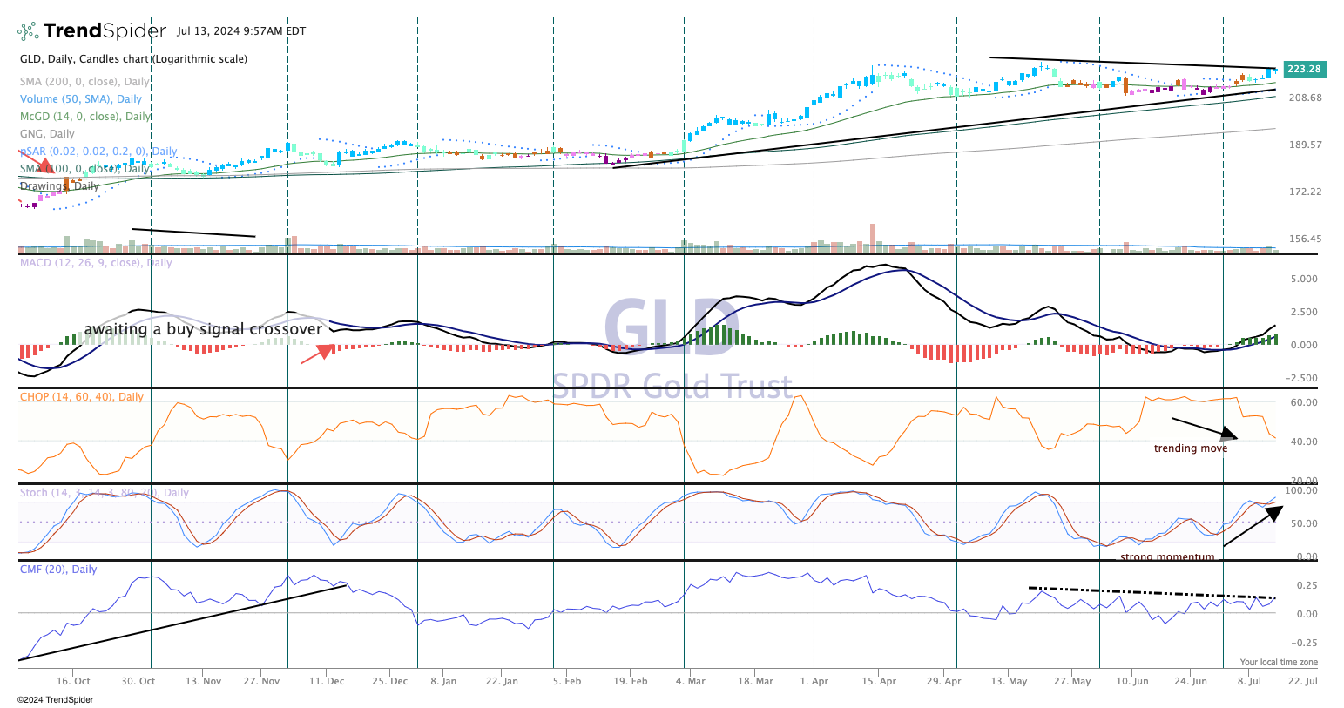1344x708 pixels.
Task: Select the 'CMF (20), Daily' pane label
Action: point(58,570)
